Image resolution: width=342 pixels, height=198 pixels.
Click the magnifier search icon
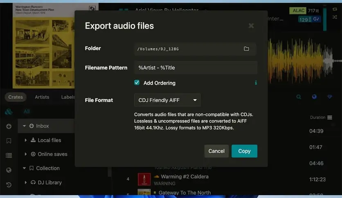point(299,97)
